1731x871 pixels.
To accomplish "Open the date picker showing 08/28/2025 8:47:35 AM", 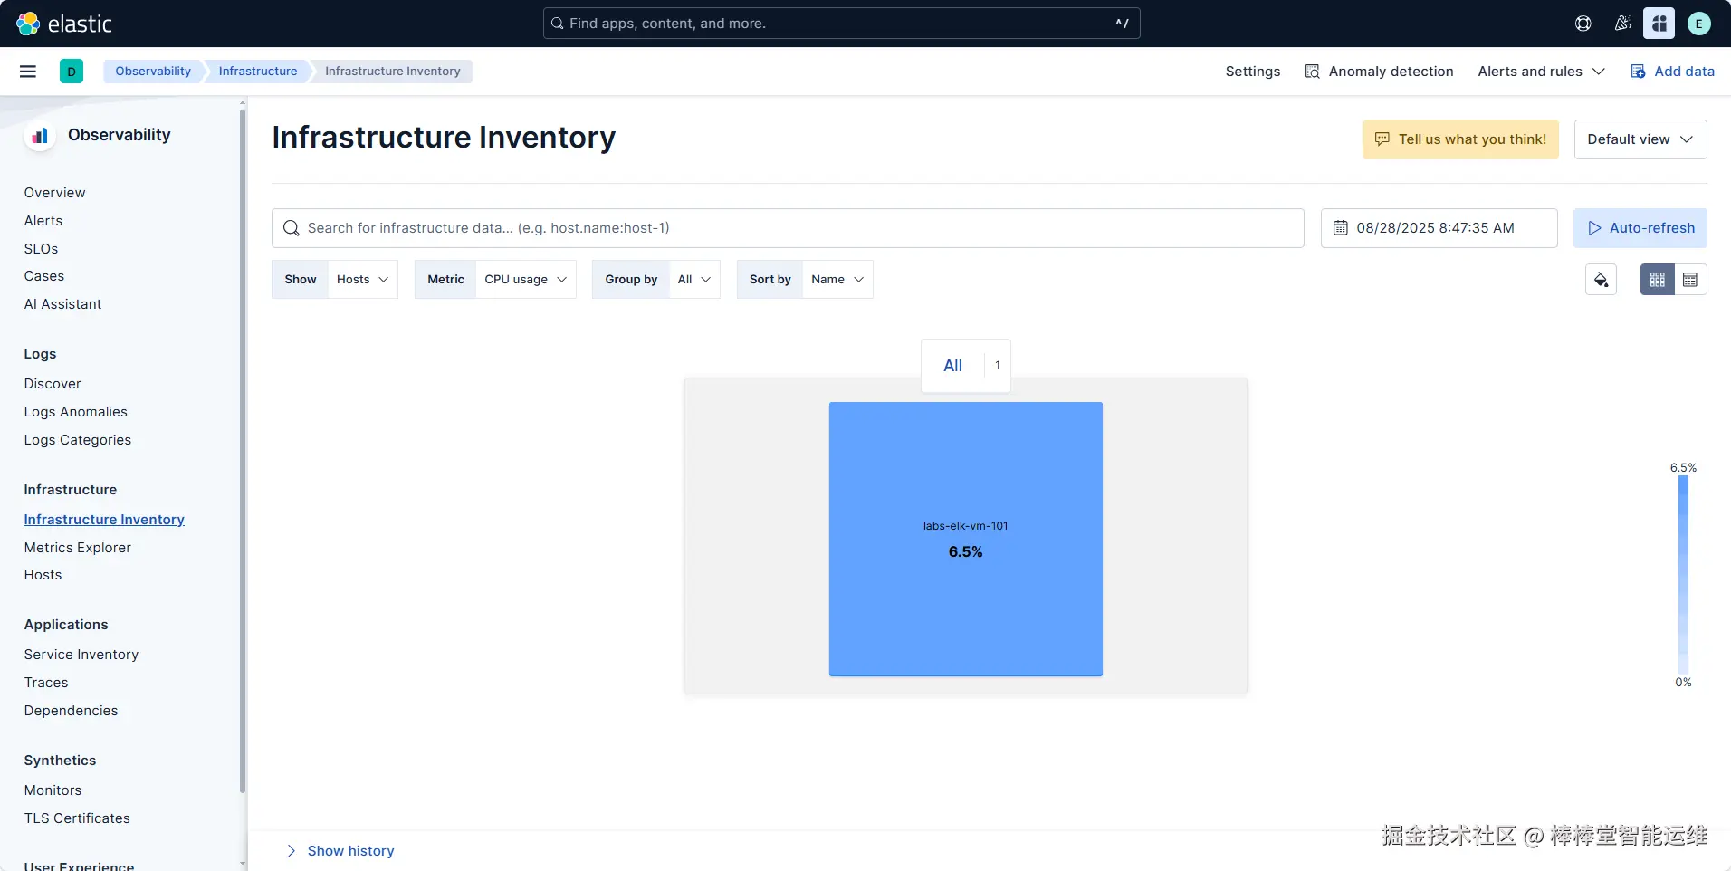I will tap(1439, 228).
